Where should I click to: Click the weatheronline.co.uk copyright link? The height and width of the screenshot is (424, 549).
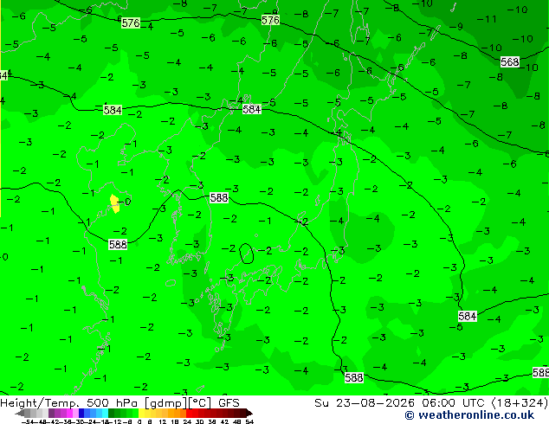[469, 415]
